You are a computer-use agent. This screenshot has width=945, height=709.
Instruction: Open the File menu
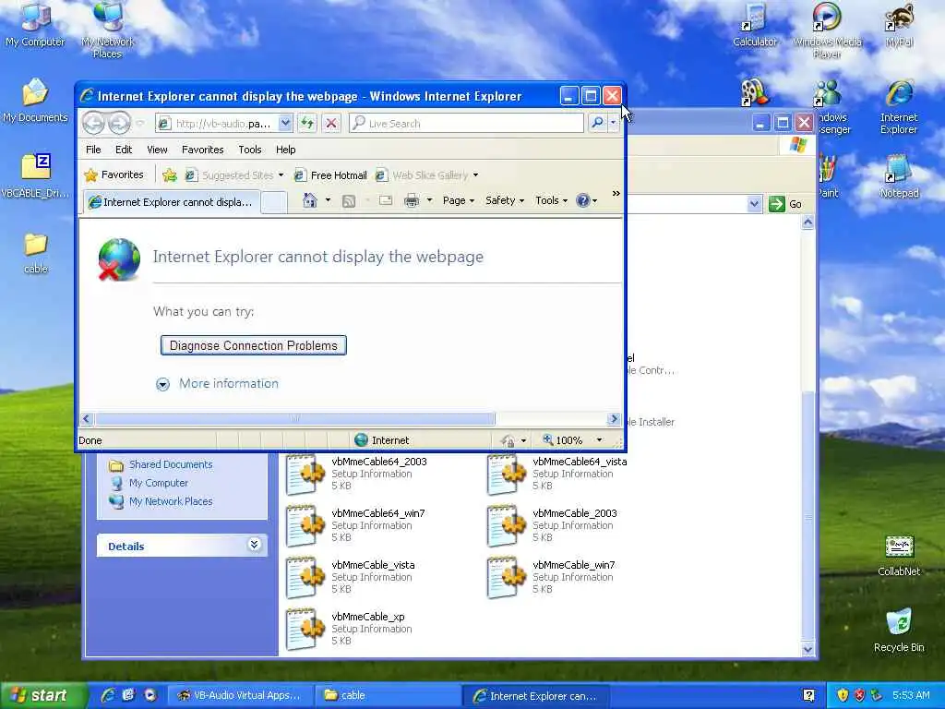[93, 150]
